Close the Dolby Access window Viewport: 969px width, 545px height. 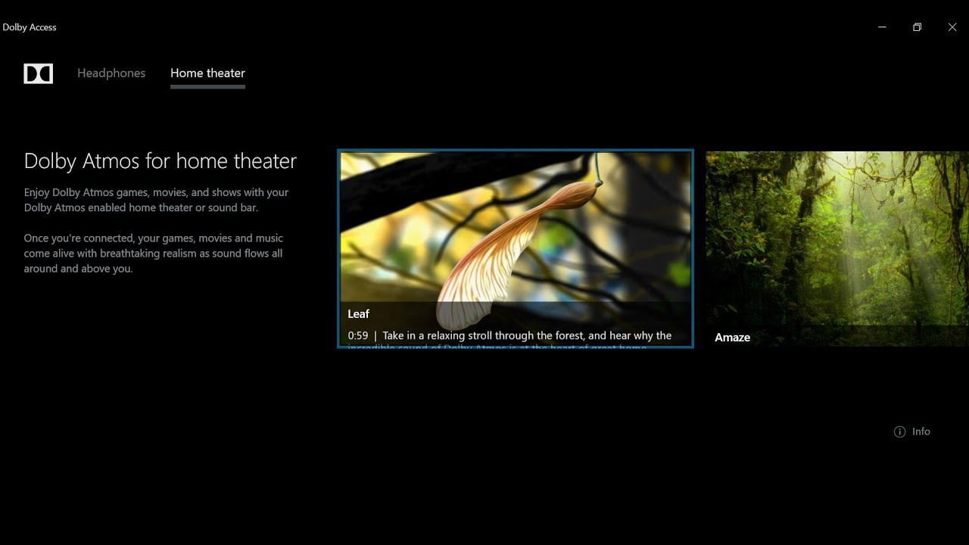(952, 27)
